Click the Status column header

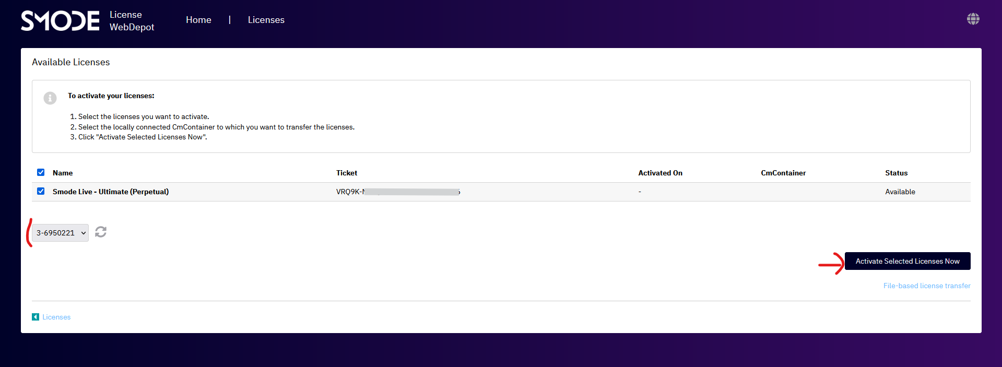pos(896,173)
